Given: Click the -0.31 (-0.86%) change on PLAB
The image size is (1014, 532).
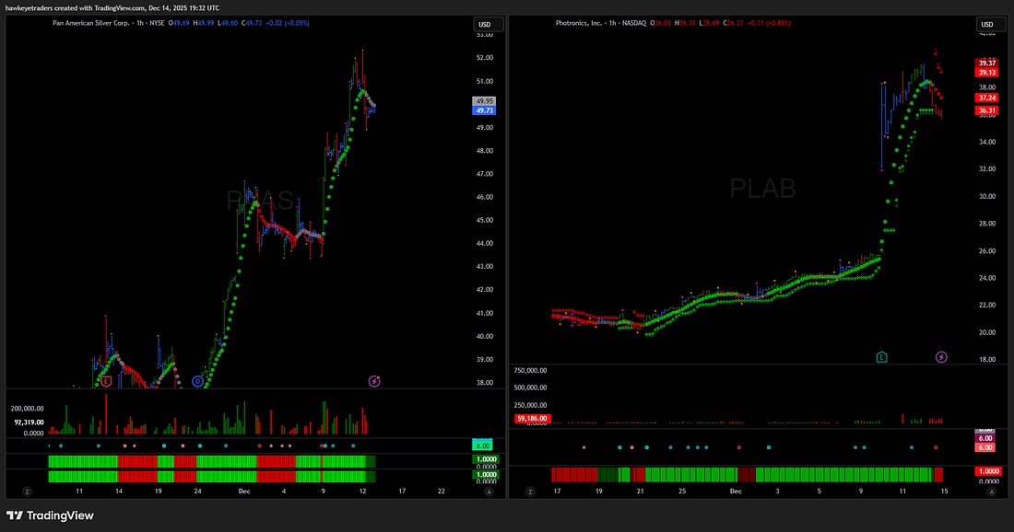Looking at the screenshot, I should 769,23.
